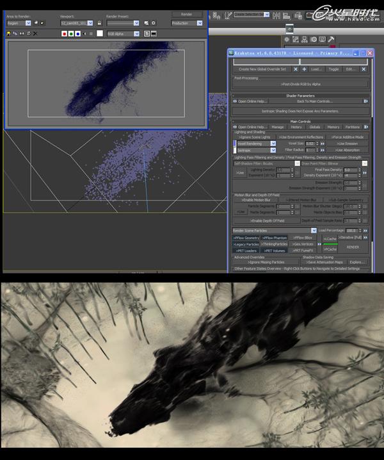Click Create New Global Override Set
Viewport: 384px width, 460px height.
262,69
